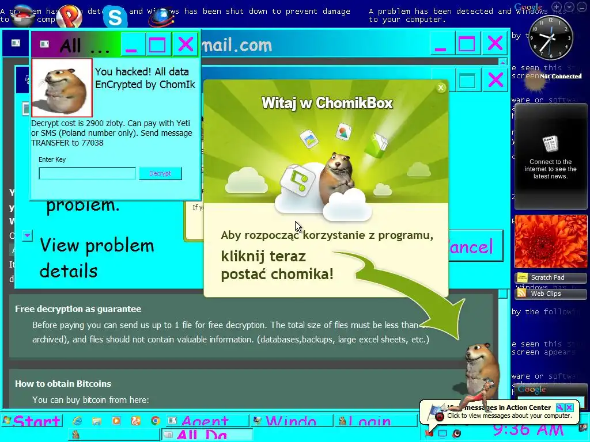This screenshot has height=442, width=590.
Task: Switch to the Windo taskbar window
Action: (x=291, y=421)
